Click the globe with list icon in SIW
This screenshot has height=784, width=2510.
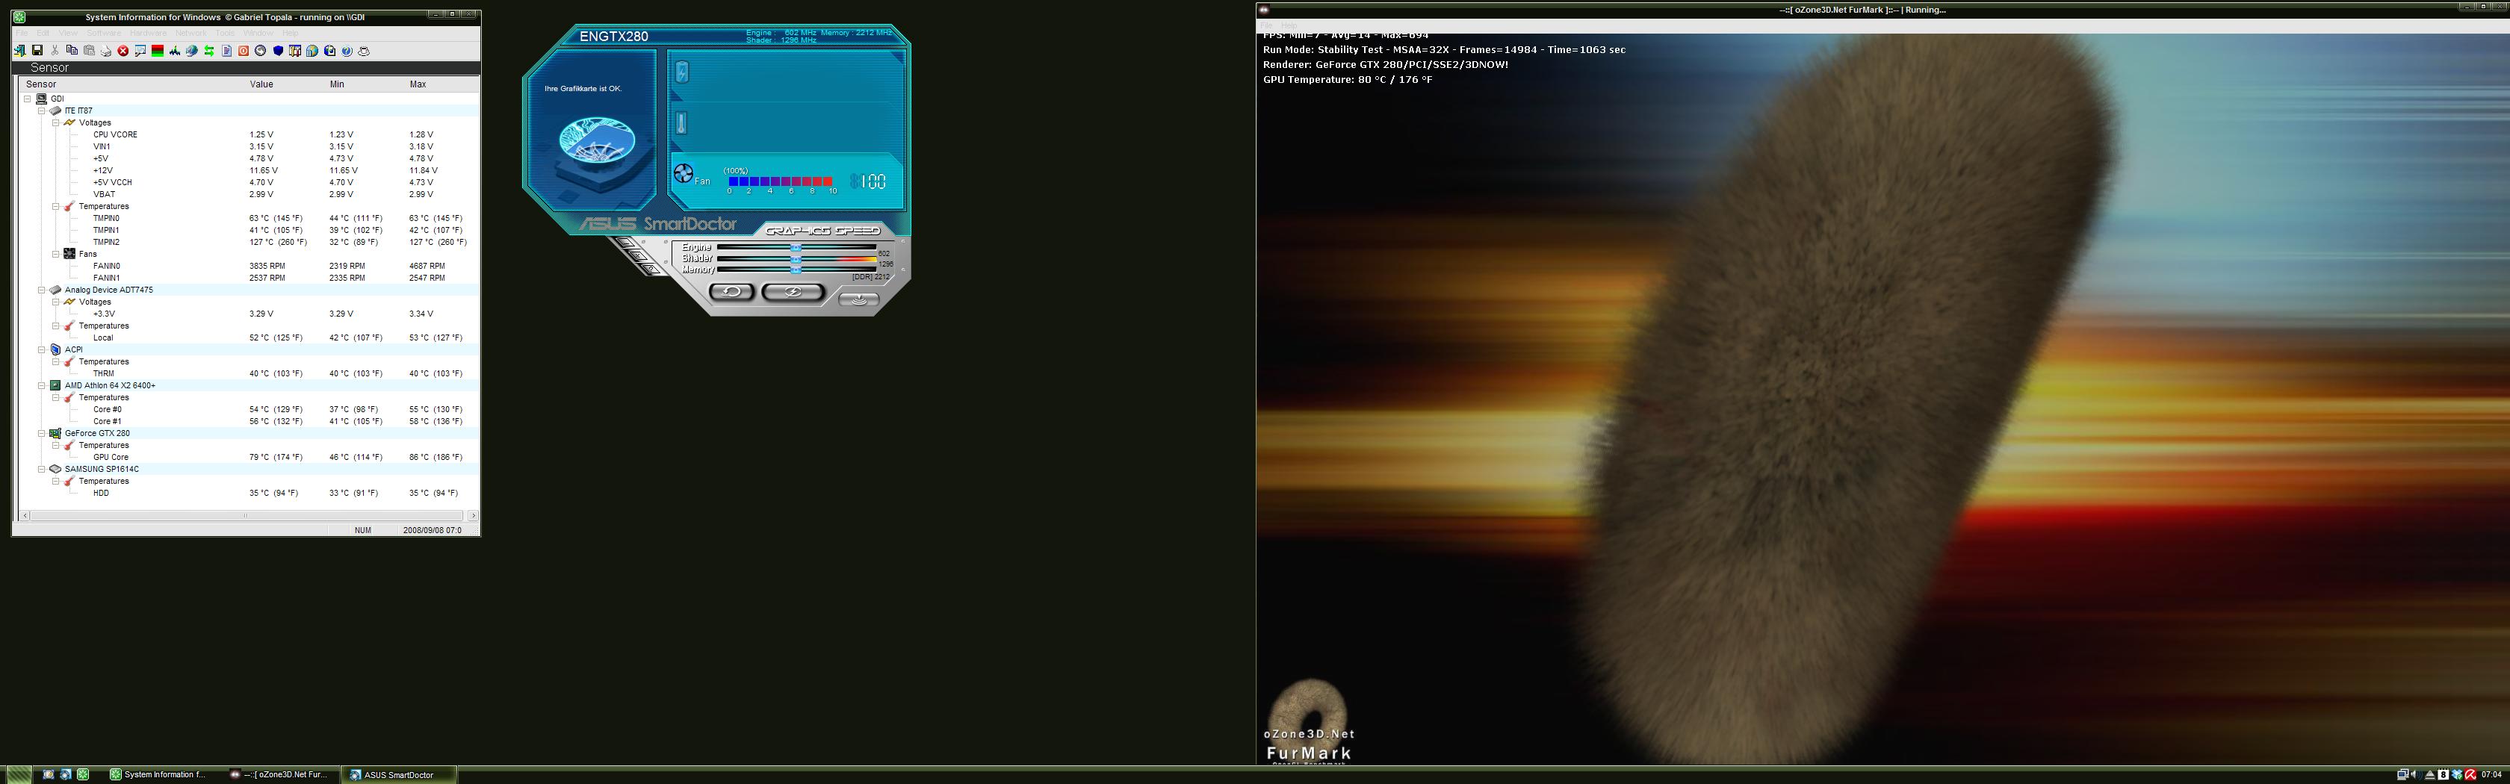312,51
